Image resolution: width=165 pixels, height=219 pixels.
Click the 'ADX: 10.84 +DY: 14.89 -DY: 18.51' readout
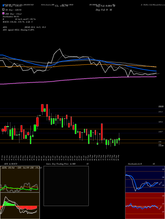click(x=21, y=168)
